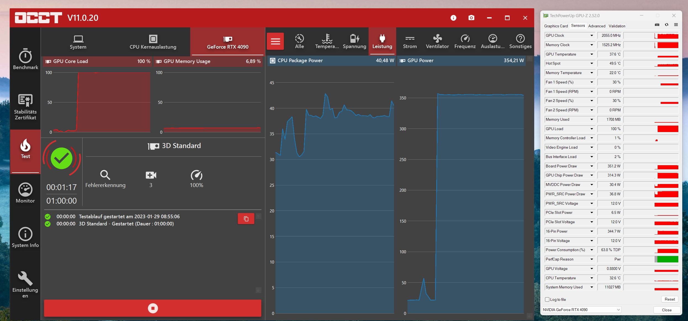This screenshot has width=688, height=321.
Task: Open GPU Load sensor dropdown
Action: click(x=592, y=129)
